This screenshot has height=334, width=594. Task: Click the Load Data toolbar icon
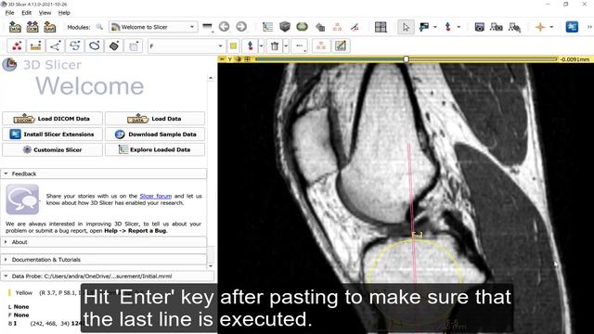(15, 27)
